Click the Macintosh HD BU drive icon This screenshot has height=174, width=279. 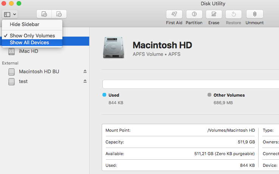pos(12,72)
